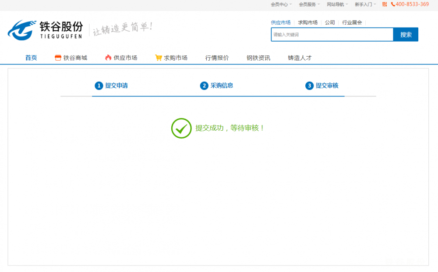Click the QR code icon in top bar
This screenshot has height=272, width=438.
(x=385, y=4)
